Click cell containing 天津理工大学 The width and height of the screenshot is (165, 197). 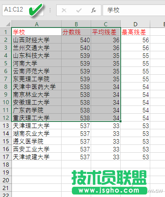click(37, 126)
